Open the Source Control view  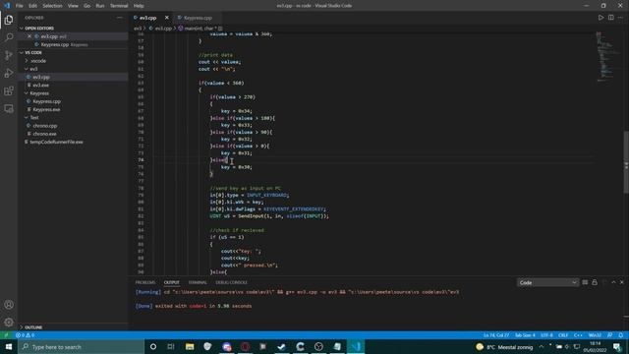click(x=9, y=55)
